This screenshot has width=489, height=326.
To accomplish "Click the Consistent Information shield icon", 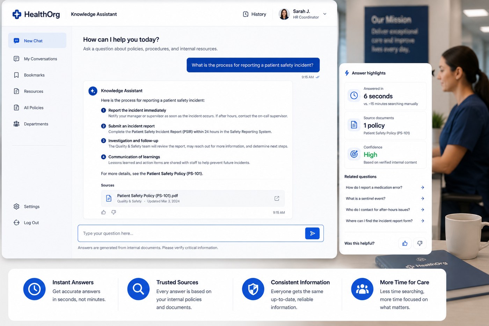I will click(x=253, y=289).
